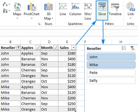Image resolution: width=138 pixels, height=112 pixels.
Task: Click the $200 sales cell
Action: click(x=67, y=98)
